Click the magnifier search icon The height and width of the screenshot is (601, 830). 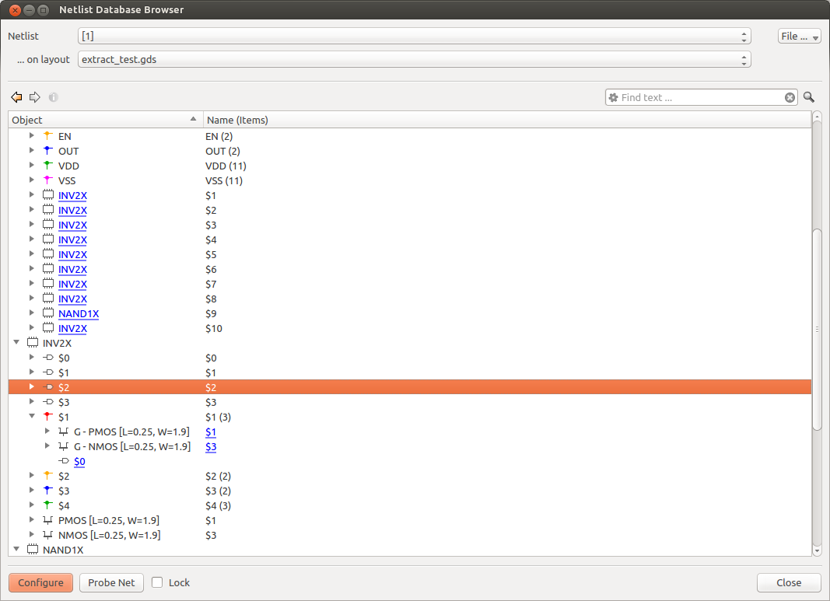[809, 97]
